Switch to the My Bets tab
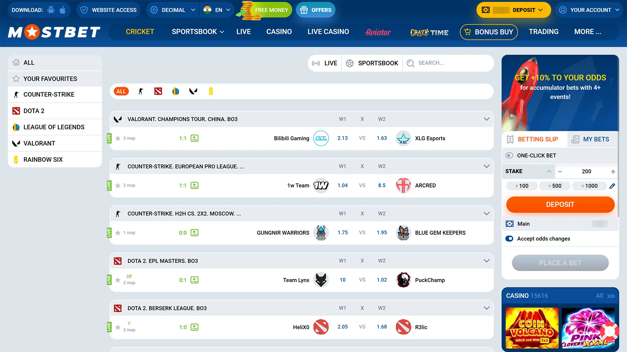This screenshot has height=352, width=627. (592, 139)
